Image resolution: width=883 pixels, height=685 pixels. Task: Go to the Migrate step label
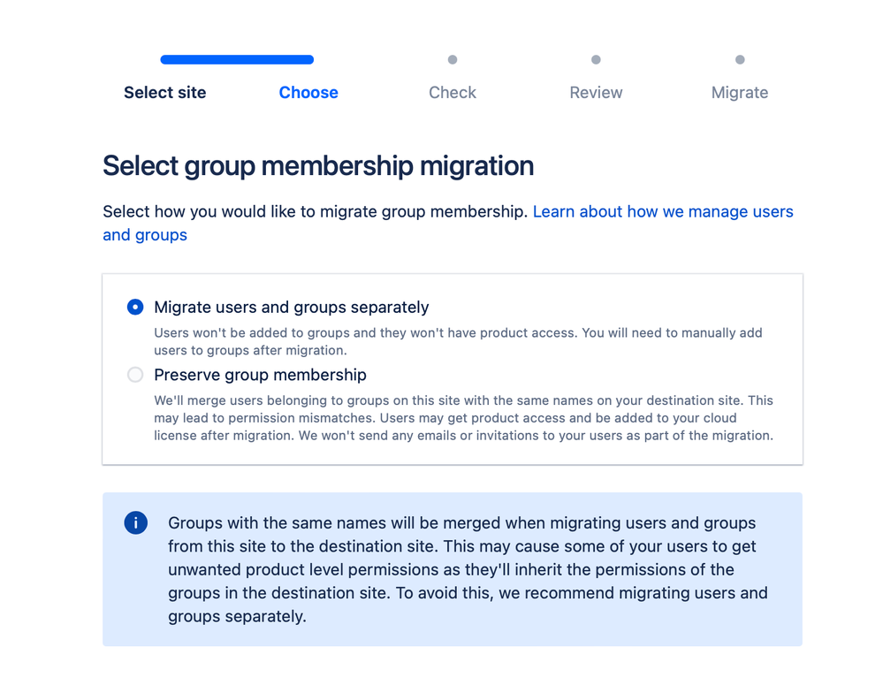click(x=740, y=93)
